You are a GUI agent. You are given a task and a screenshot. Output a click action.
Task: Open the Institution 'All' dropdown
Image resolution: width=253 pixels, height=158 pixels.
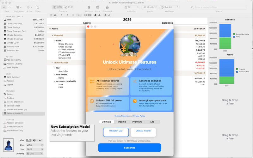point(131,7)
